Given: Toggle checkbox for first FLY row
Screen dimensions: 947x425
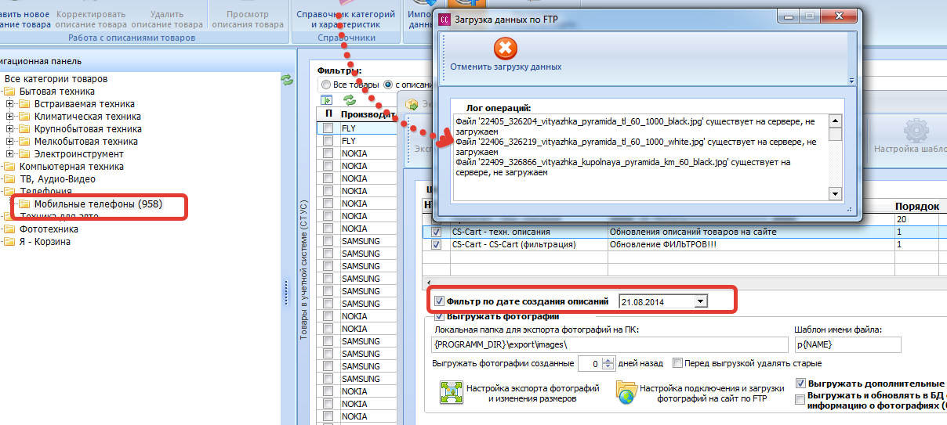Looking at the screenshot, I should tap(328, 128).
